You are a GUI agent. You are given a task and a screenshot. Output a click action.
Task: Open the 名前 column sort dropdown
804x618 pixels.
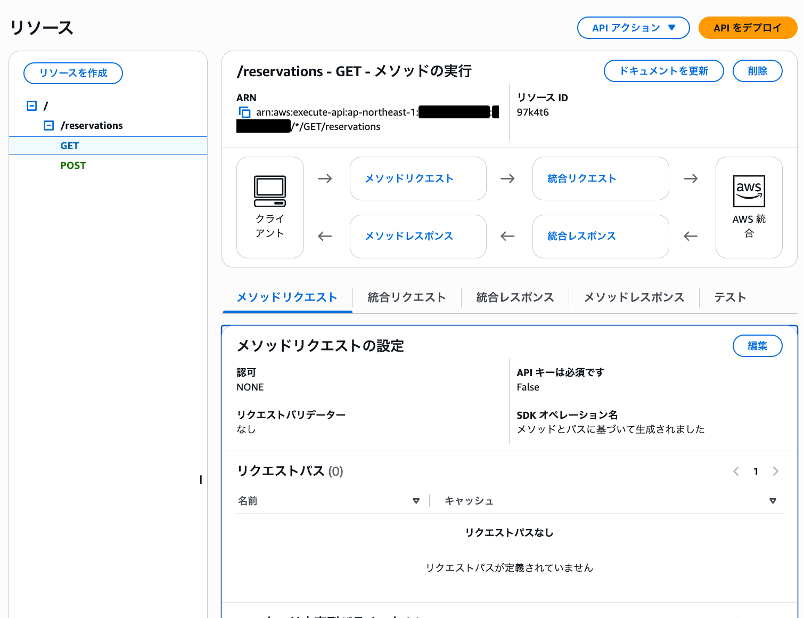416,501
